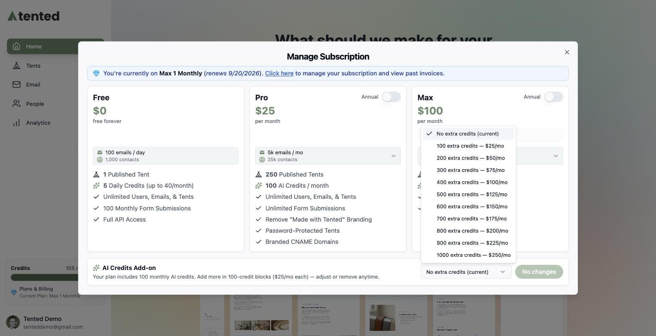Close the Manage Subscription dialog
The image size is (656, 336).
point(567,52)
